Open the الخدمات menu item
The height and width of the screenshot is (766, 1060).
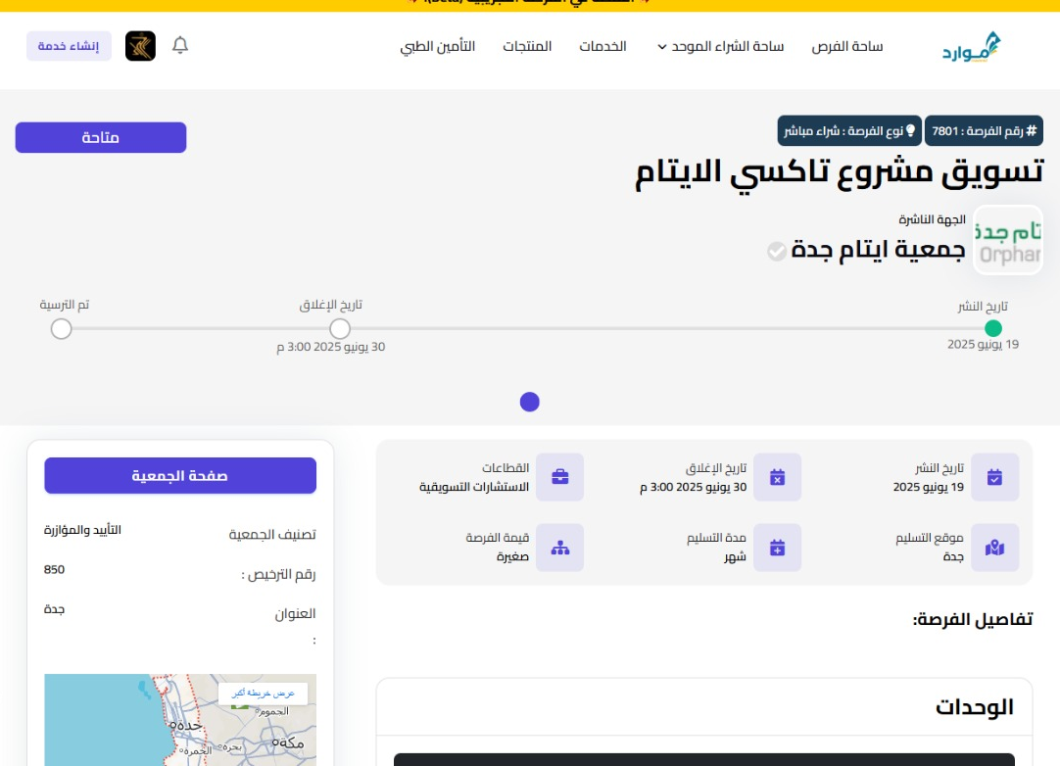pos(602,47)
